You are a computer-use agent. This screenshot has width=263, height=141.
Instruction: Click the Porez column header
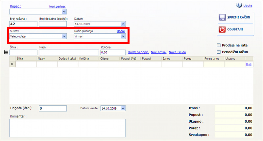[x=193, y=59]
